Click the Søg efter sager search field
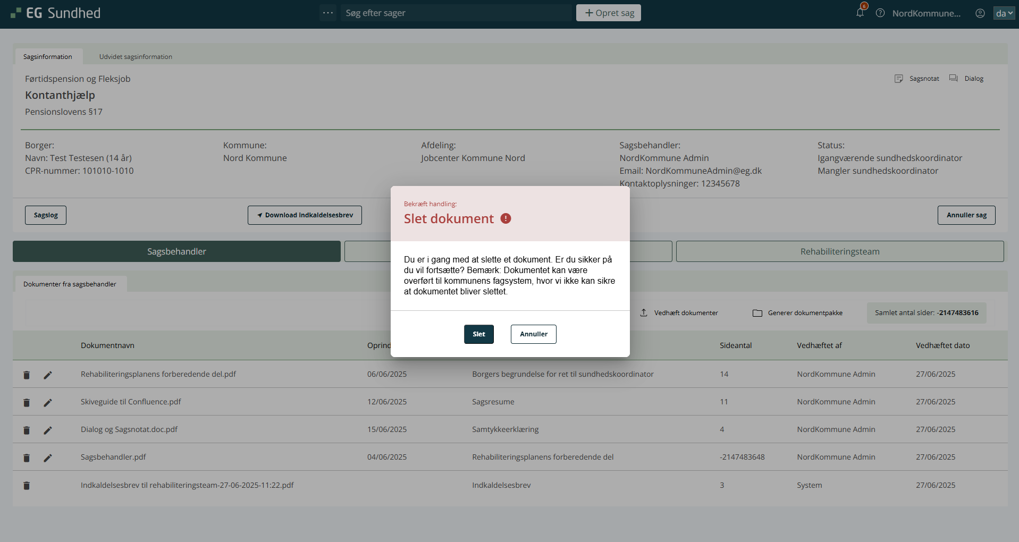This screenshot has width=1019, height=542. (456, 13)
